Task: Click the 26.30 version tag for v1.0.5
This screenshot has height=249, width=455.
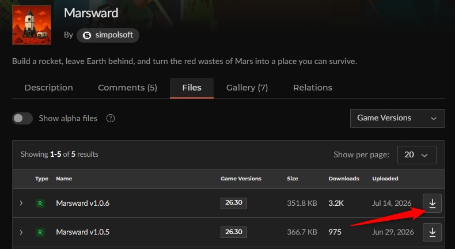Action: tap(234, 232)
